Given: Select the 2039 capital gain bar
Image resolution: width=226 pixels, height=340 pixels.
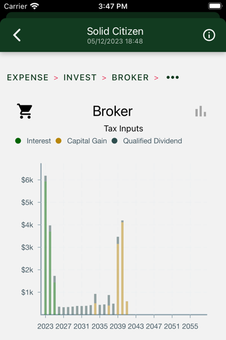Looking at the screenshot, I should click(118, 279).
